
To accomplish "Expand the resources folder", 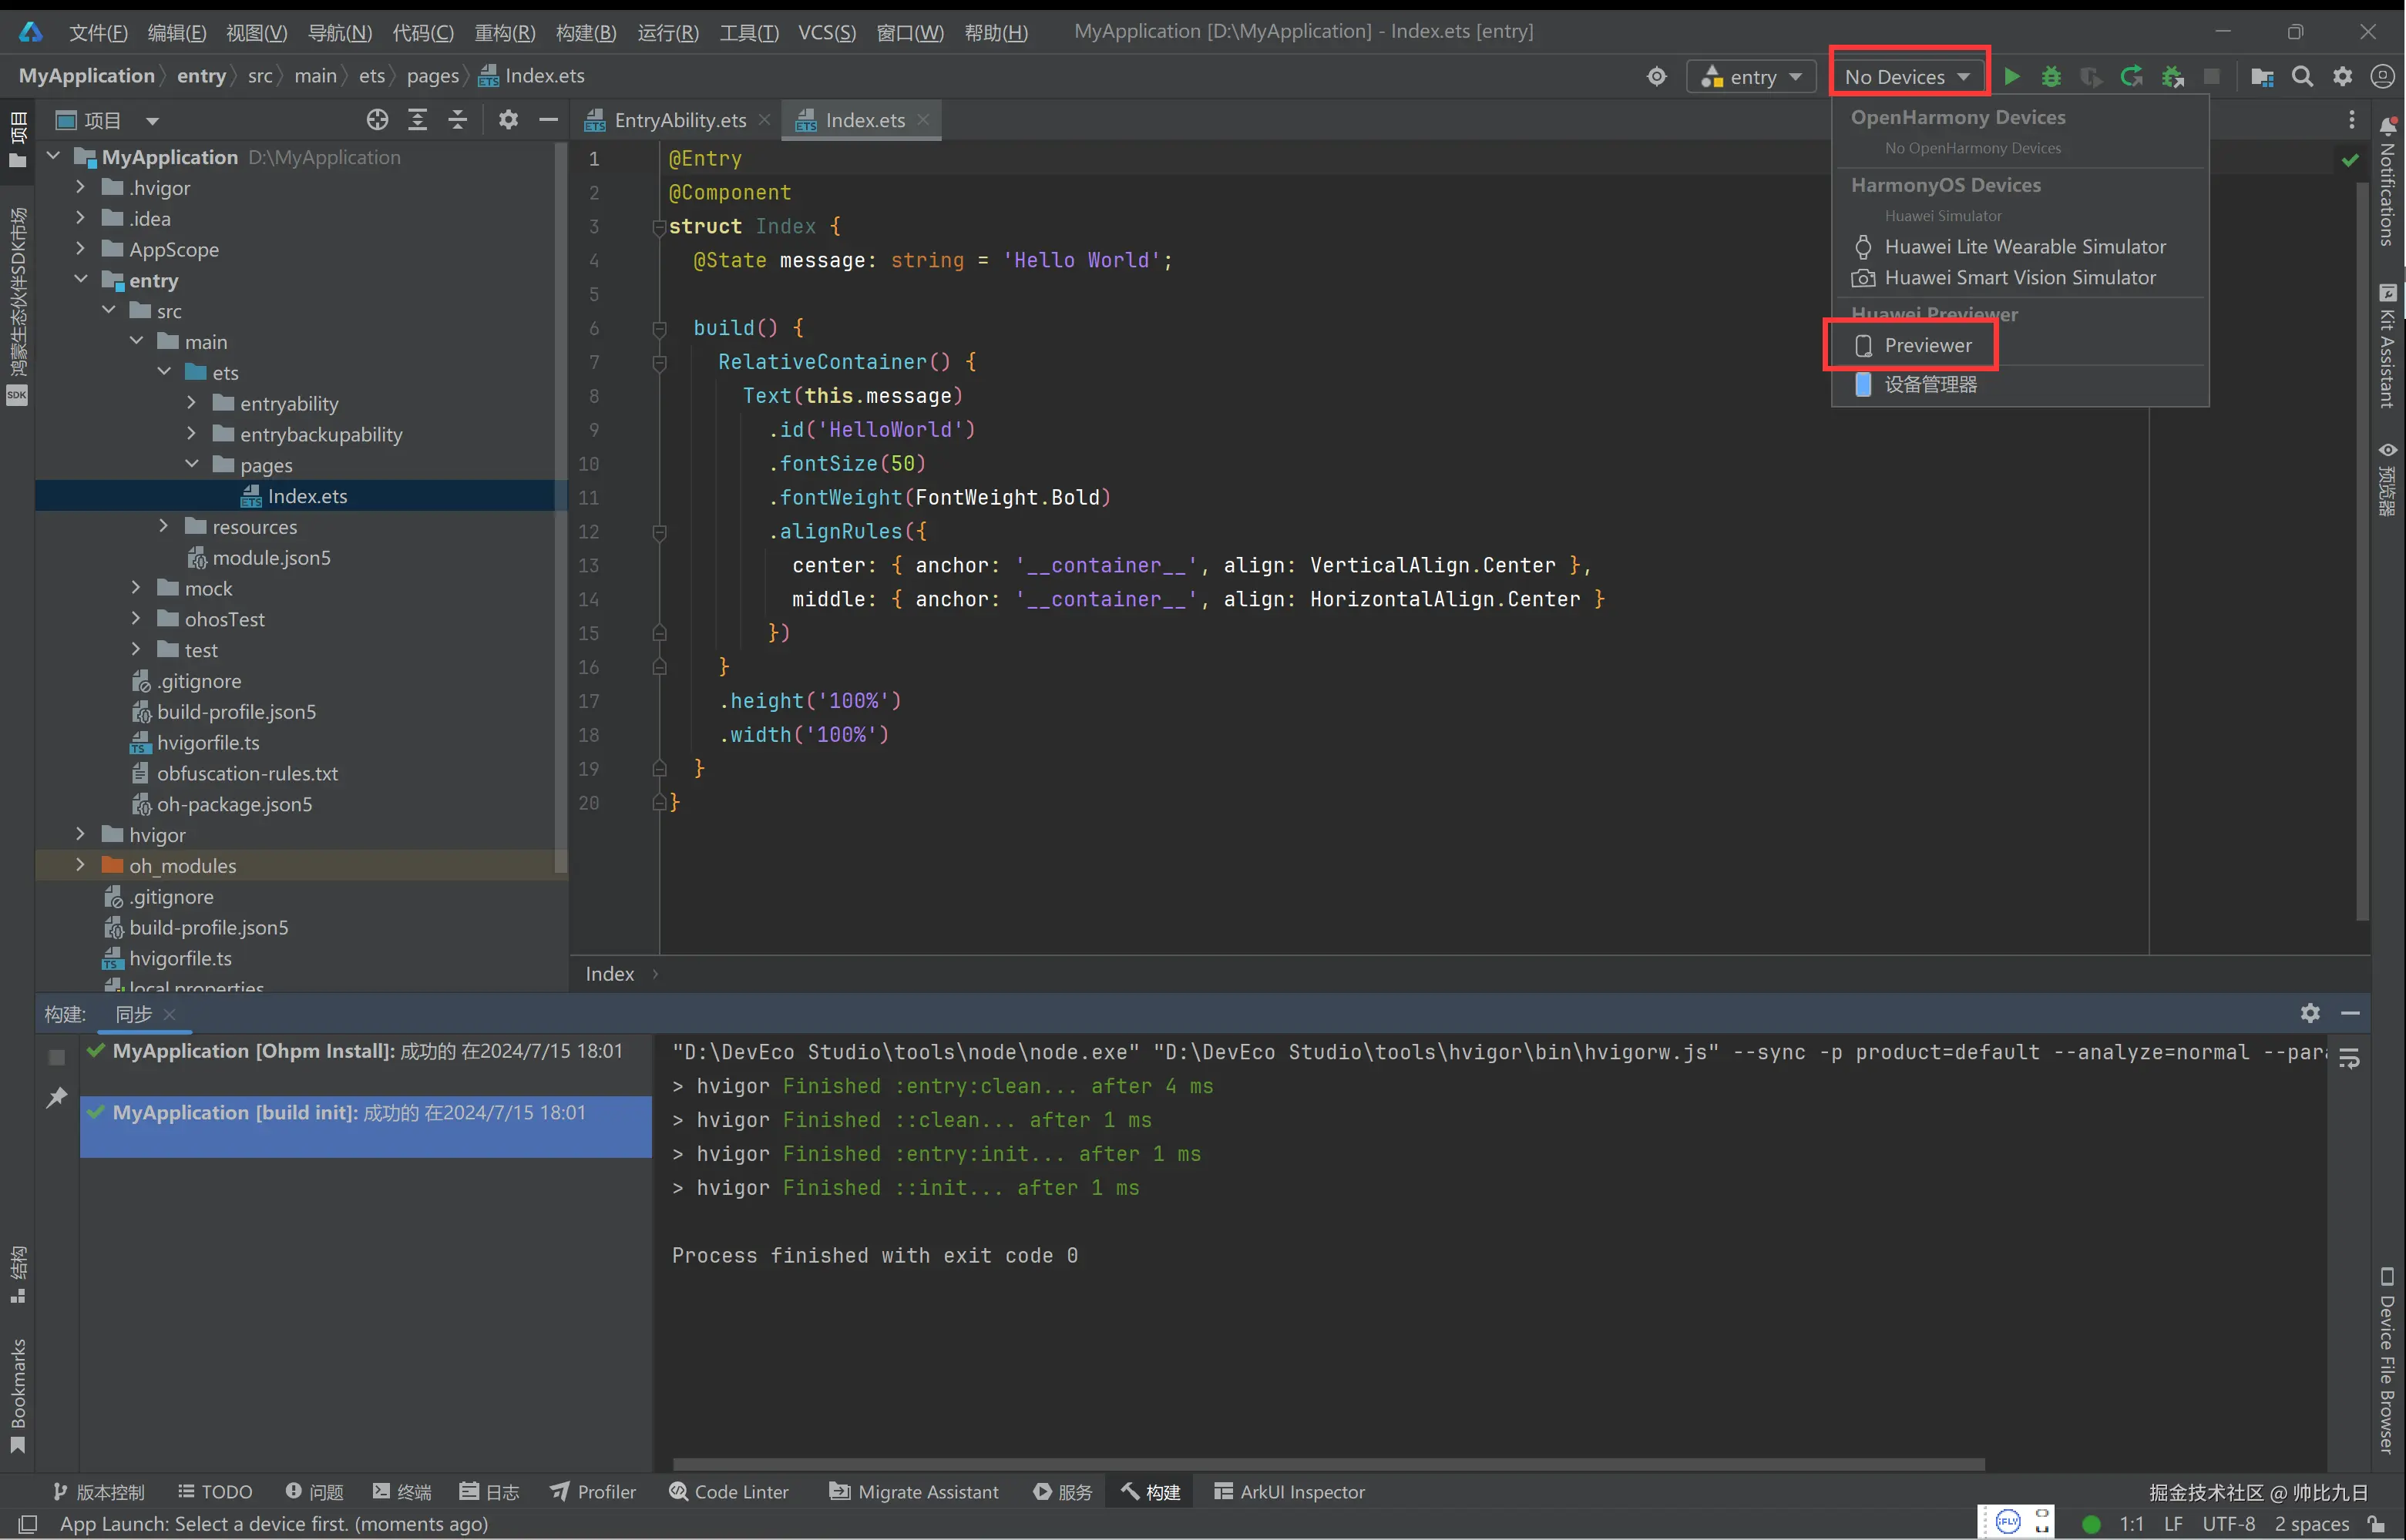I will (164, 526).
